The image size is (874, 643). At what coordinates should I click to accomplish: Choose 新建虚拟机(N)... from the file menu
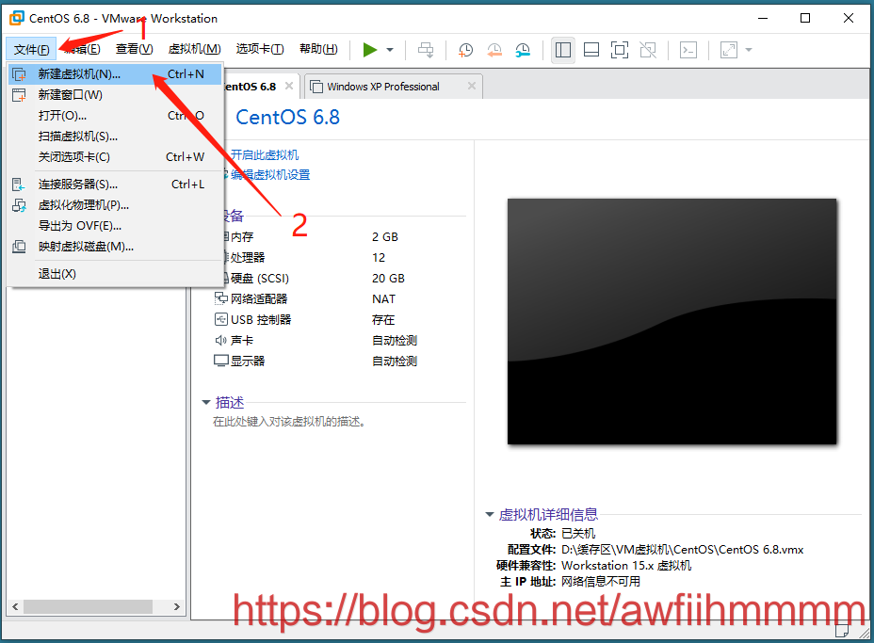click(x=116, y=74)
